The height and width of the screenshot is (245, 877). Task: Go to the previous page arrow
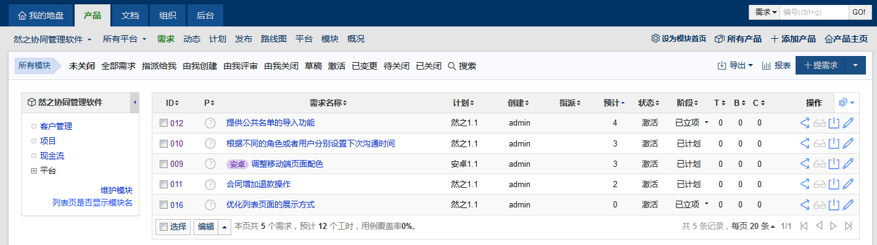[819, 226]
